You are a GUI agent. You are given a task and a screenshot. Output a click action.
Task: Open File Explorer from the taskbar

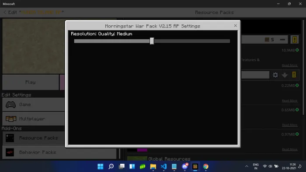(x=153, y=166)
